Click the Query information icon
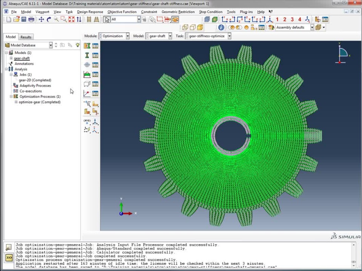The width and height of the screenshot is (362, 271). click(221, 27)
